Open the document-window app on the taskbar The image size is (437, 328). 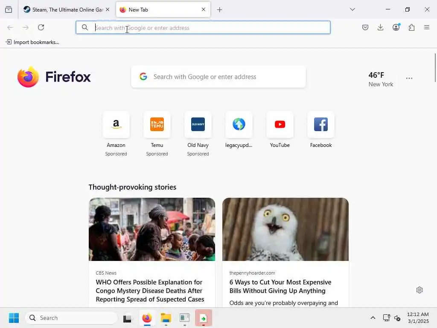[x=184, y=318]
